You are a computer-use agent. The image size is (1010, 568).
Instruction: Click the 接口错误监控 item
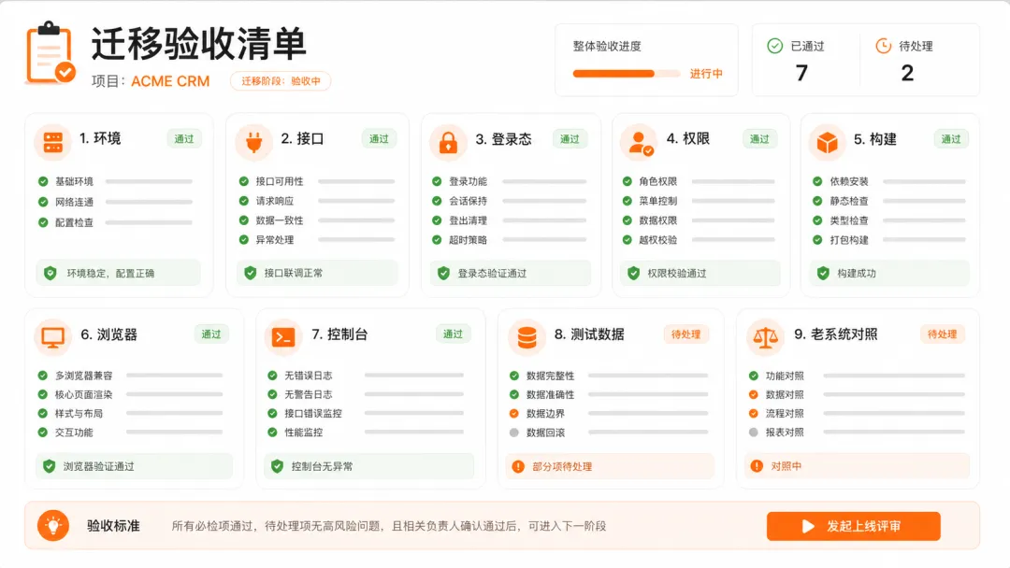point(313,414)
